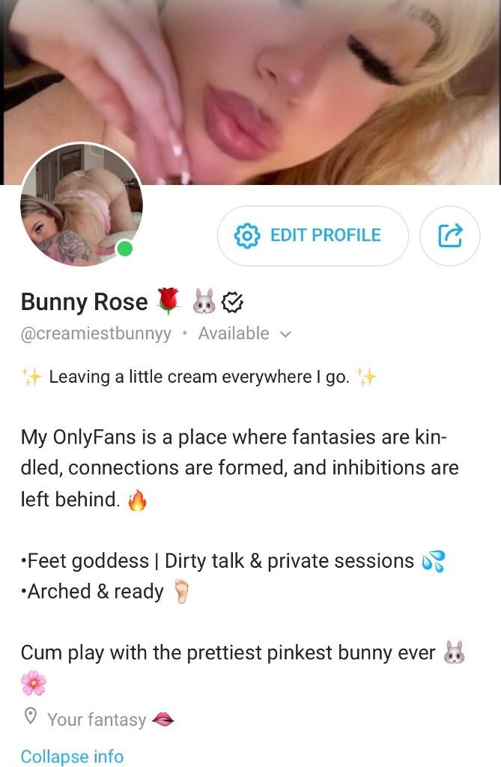Click the foot emoji after Arched & ready
The width and height of the screenshot is (501, 767).
click(x=181, y=591)
